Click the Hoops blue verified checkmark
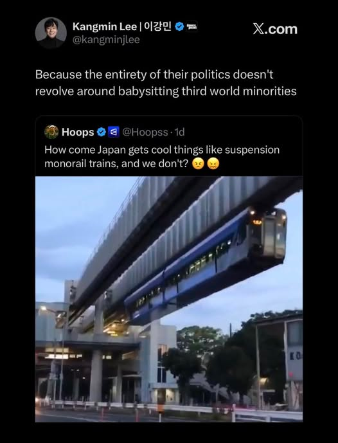This screenshot has height=443, width=338. pos(101,132)
